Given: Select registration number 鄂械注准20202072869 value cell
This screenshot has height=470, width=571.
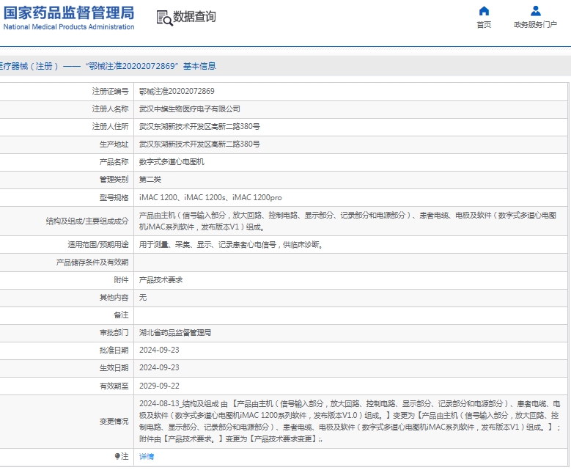Looking at the screenshot, I should pyautogui.click(x=351, y=92).
